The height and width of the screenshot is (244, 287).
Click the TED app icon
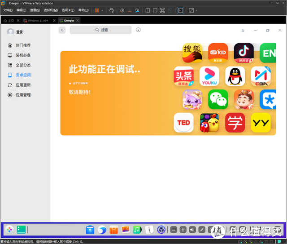[x=183, y=123]
